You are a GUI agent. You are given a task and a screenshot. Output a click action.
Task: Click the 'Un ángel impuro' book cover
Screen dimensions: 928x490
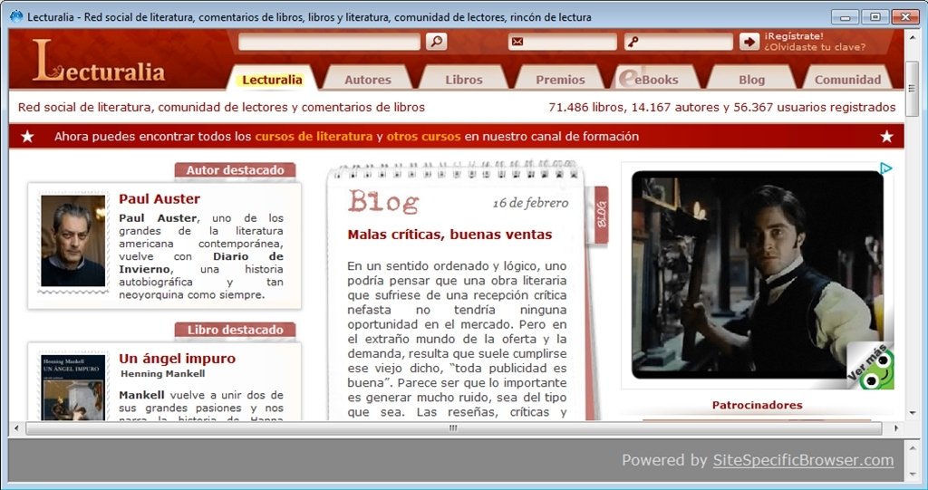click(x=72, y=388)
